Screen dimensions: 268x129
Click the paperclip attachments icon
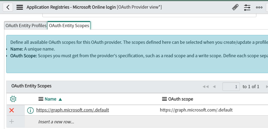click(x=235, y=7)
